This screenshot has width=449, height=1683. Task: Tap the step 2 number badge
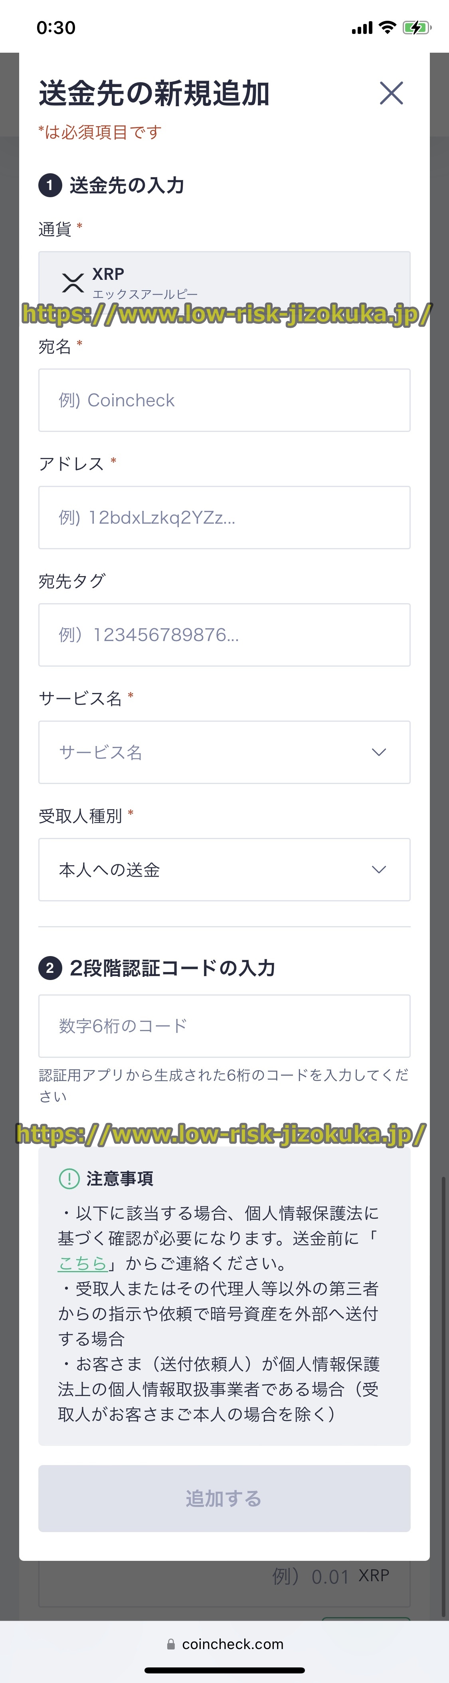[49, 968]
